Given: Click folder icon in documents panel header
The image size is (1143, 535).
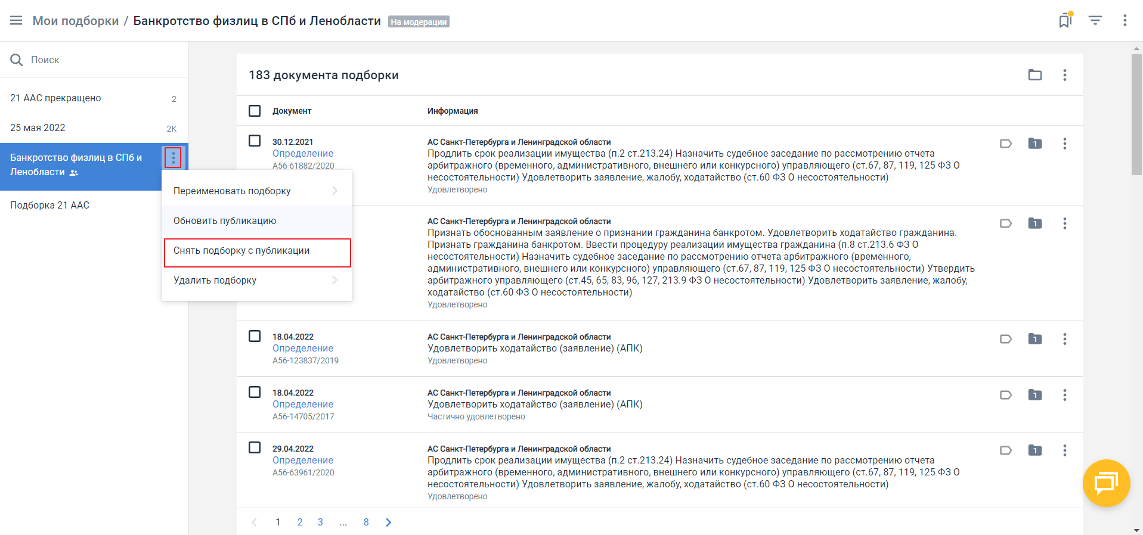Looking at the screenshot, I should pyautogui.click(x=1035, y=75).
